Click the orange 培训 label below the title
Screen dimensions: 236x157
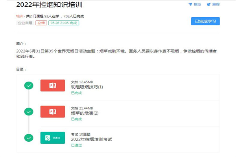[x=20, y=16]
